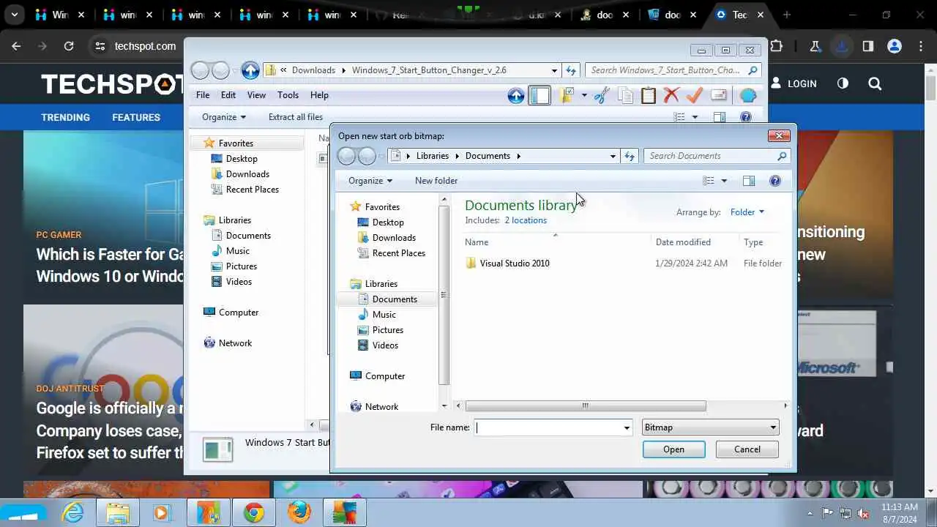Click refresh button beside dialog address bar

630,156
